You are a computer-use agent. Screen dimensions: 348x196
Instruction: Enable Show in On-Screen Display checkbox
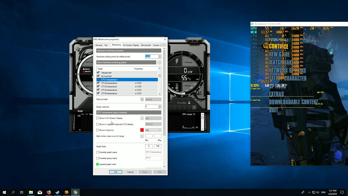pyautogui.click(x=98, y=118)
